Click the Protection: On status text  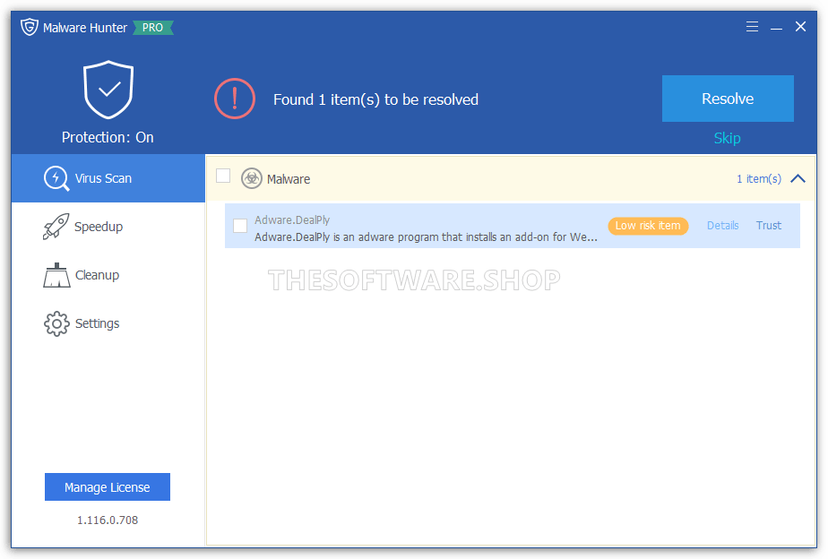click(x=108, y=137)
